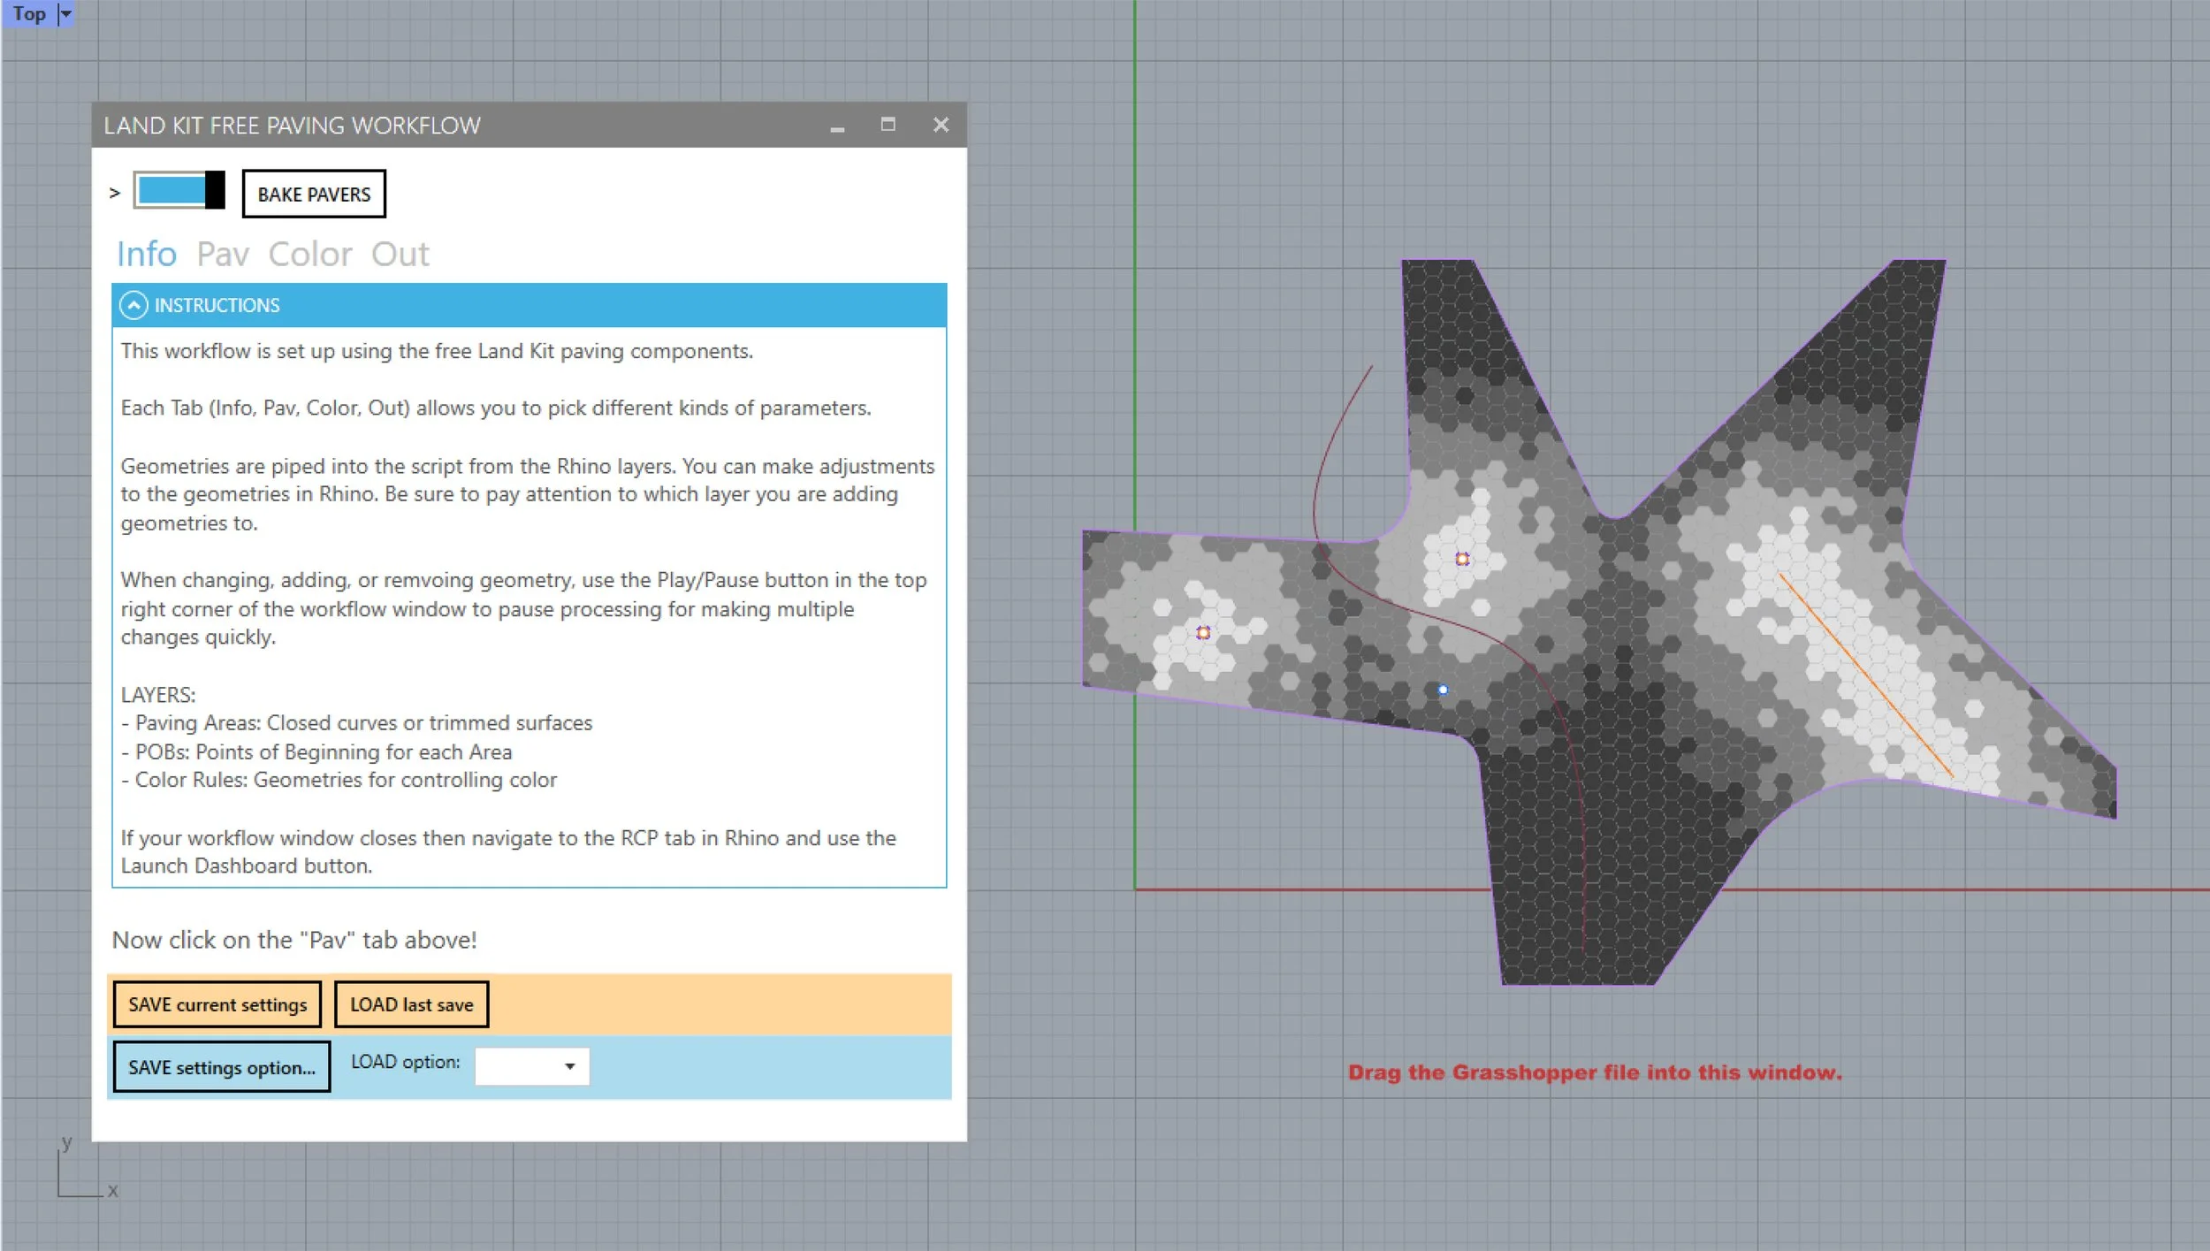Toggle the Play/Pause processing switch
This screenshot has width=2210, height=1251.
pos(212,192)
